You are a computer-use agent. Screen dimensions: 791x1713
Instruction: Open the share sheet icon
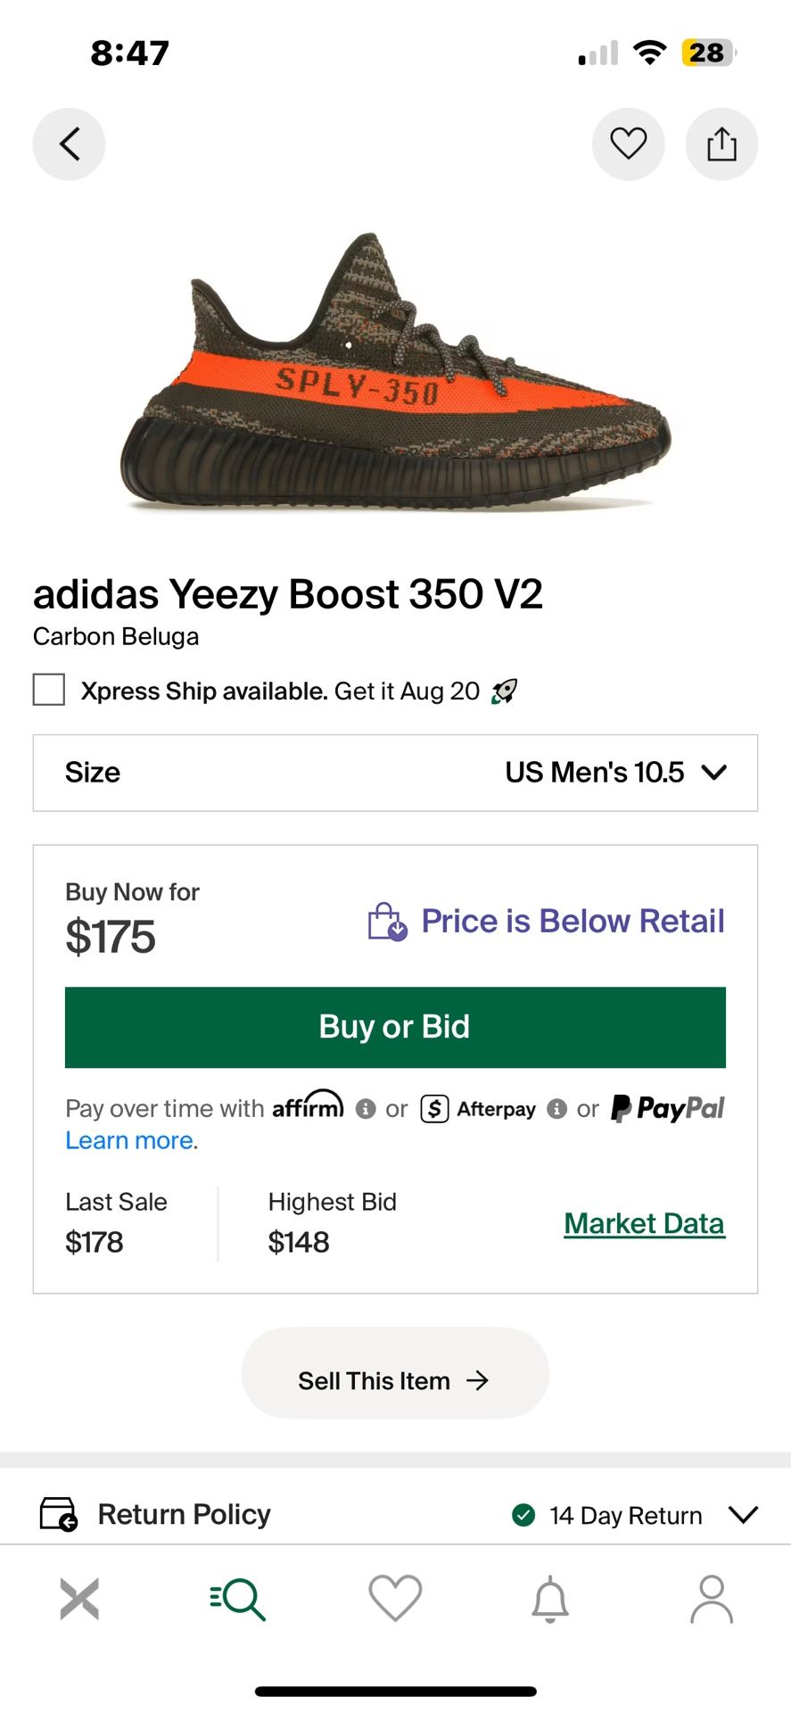(721, 144)
